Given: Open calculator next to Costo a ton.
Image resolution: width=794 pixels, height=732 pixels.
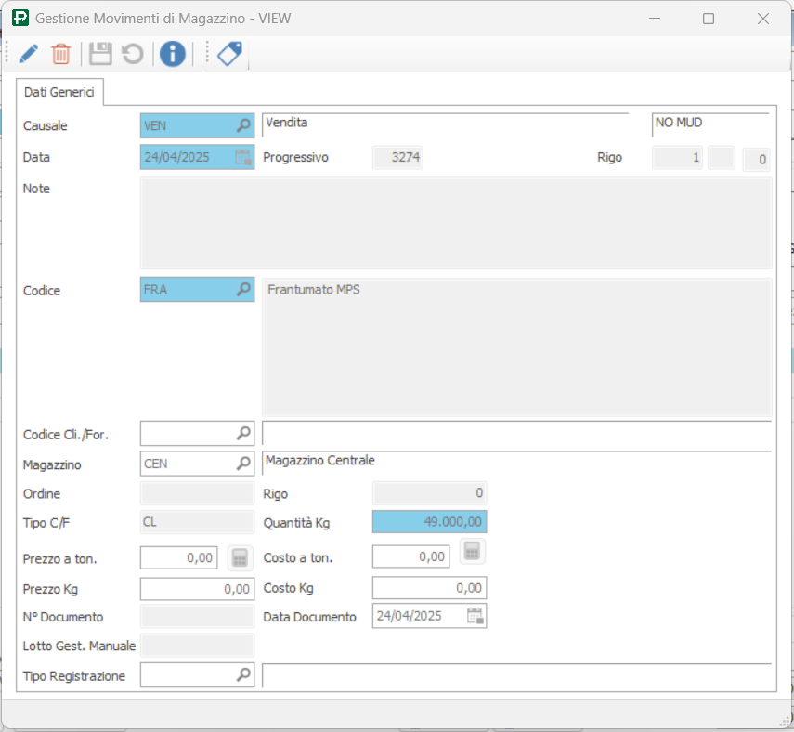Looking at the screenshot, I should [x=473, y=552].
